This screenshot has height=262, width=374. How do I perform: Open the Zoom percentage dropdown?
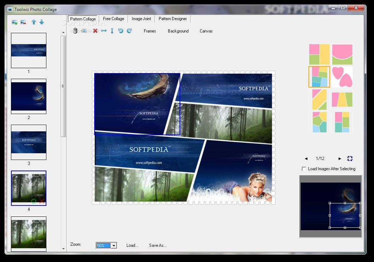114,246
